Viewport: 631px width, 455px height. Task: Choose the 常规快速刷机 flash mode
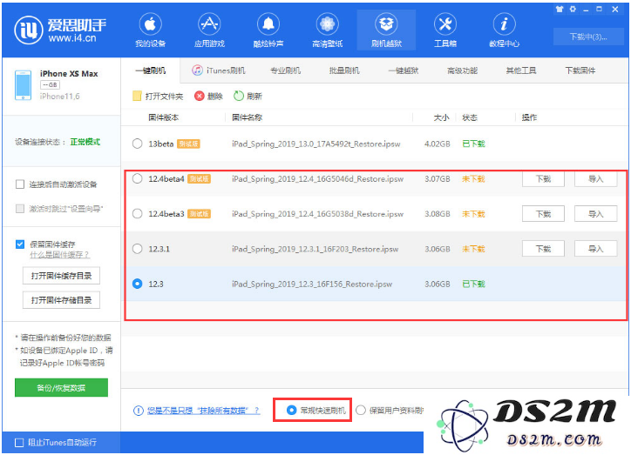(x=291, y=410)
